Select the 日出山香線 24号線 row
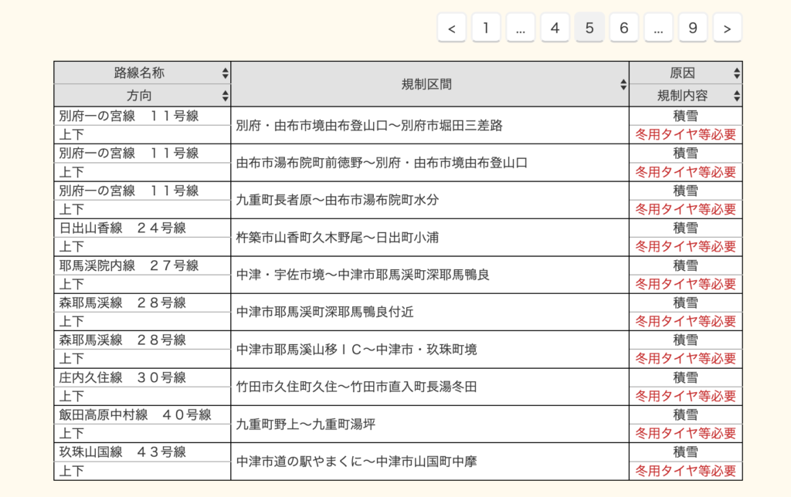 pyautogui.click(x=123, y=228)
